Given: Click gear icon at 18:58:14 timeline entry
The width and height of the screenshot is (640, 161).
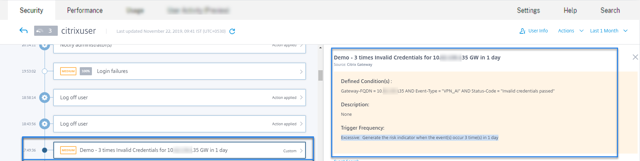Looking at the screenshot, I should pos(45,98).
